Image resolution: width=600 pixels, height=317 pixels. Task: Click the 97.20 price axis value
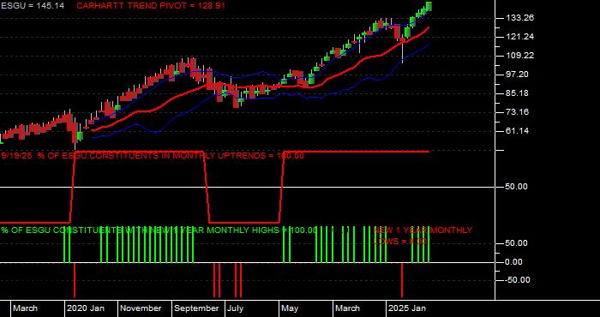coord(517,75)
